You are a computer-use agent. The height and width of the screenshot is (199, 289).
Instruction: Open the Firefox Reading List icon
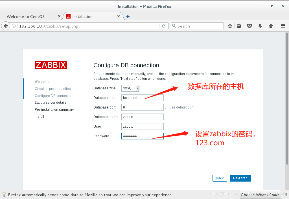pyautogui.click(x=239, y=26)
